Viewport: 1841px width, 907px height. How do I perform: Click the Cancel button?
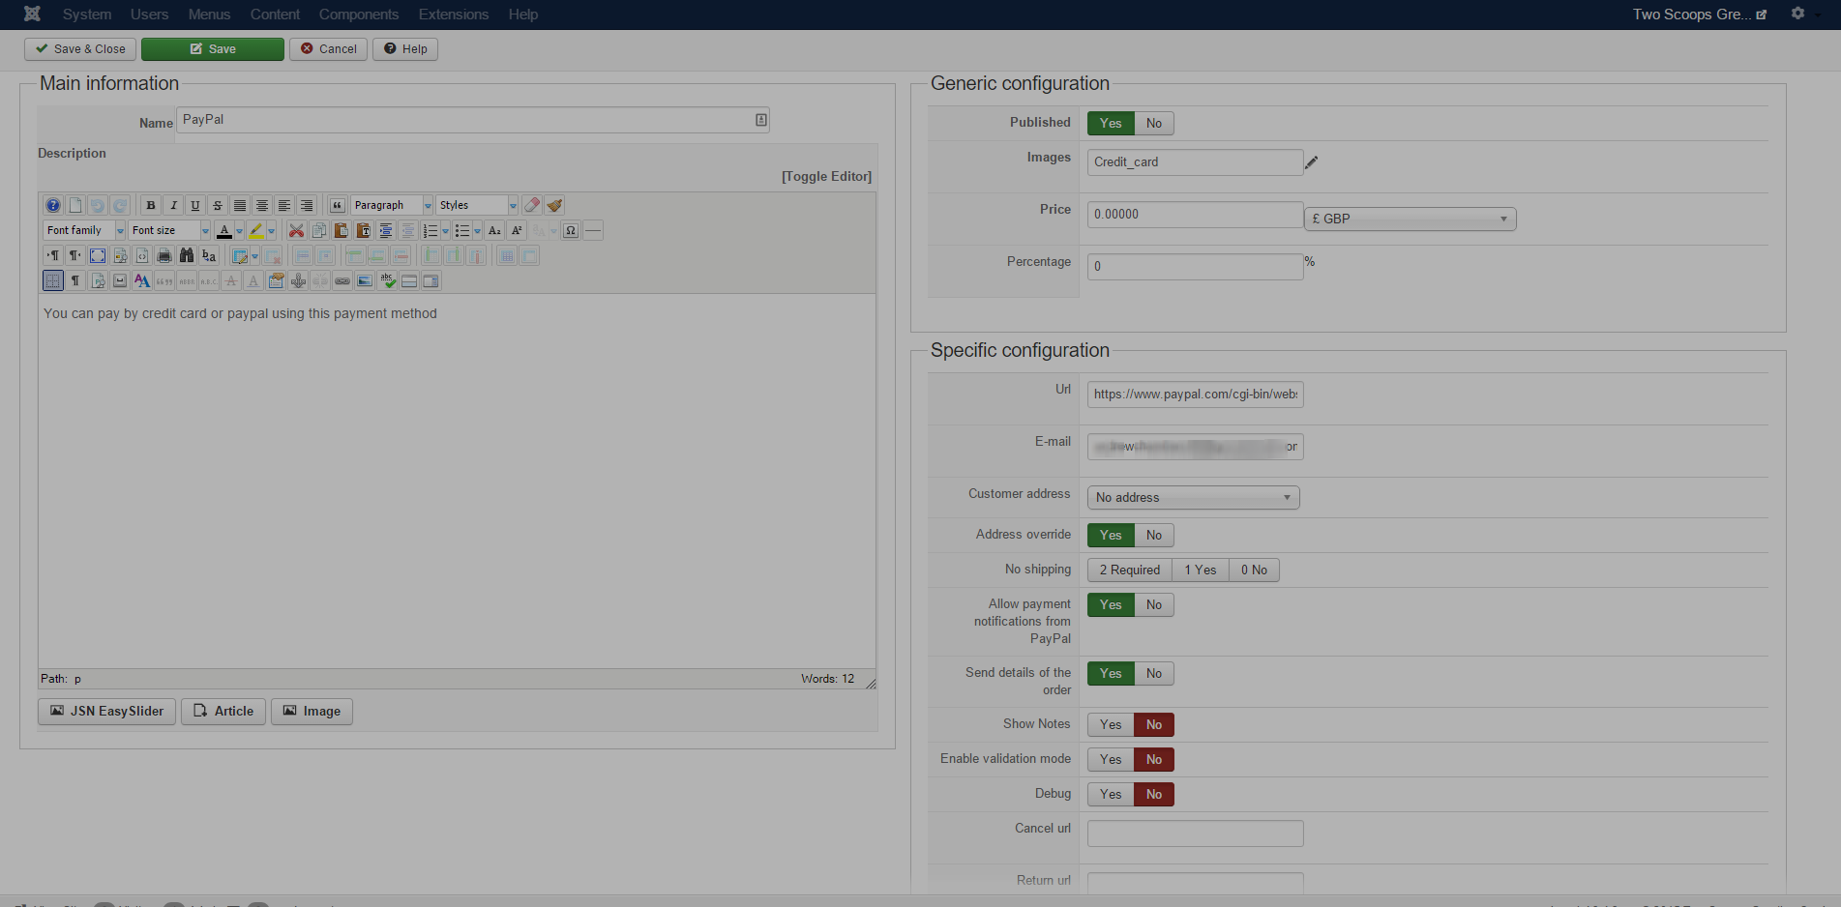(x=328, y=49)
